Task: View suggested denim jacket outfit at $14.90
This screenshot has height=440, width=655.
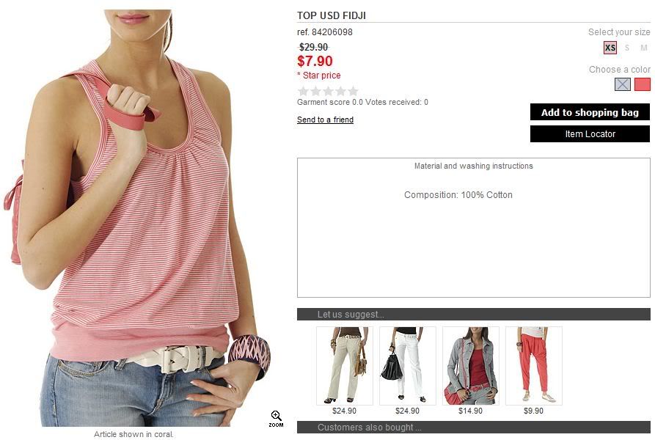Action: (470, 366)
